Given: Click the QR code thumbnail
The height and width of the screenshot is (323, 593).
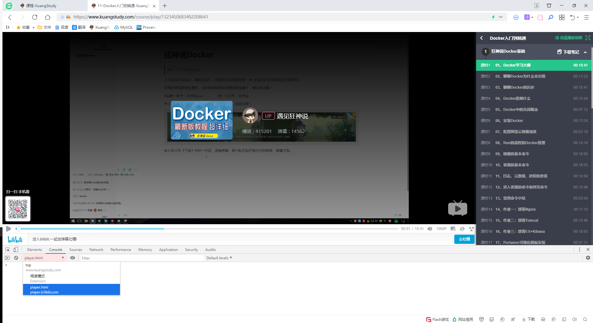Looking at the screenshot, I should coord(18,209).
